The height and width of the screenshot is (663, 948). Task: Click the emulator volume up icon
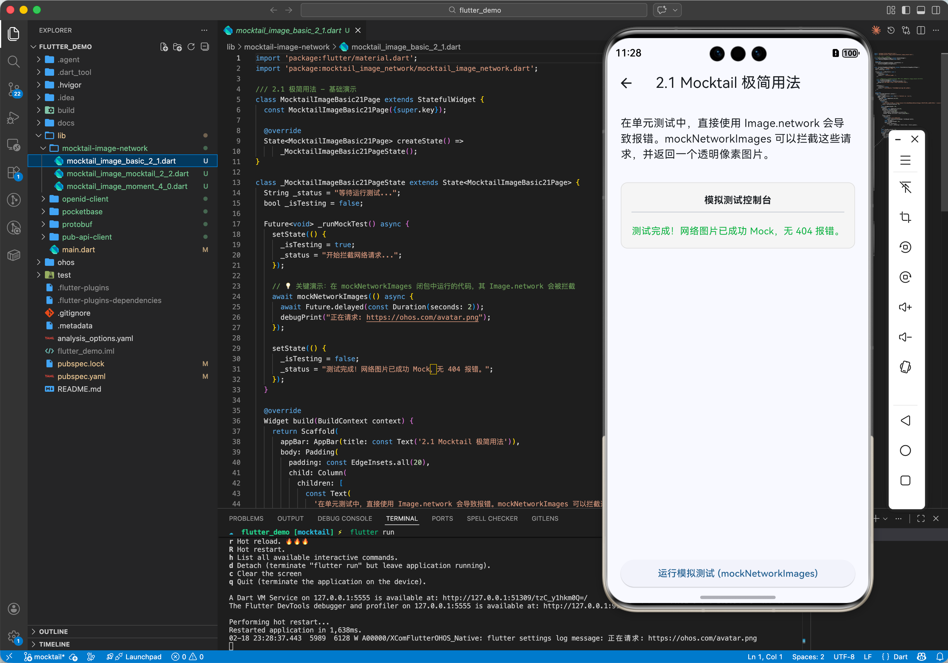(905, 307)
